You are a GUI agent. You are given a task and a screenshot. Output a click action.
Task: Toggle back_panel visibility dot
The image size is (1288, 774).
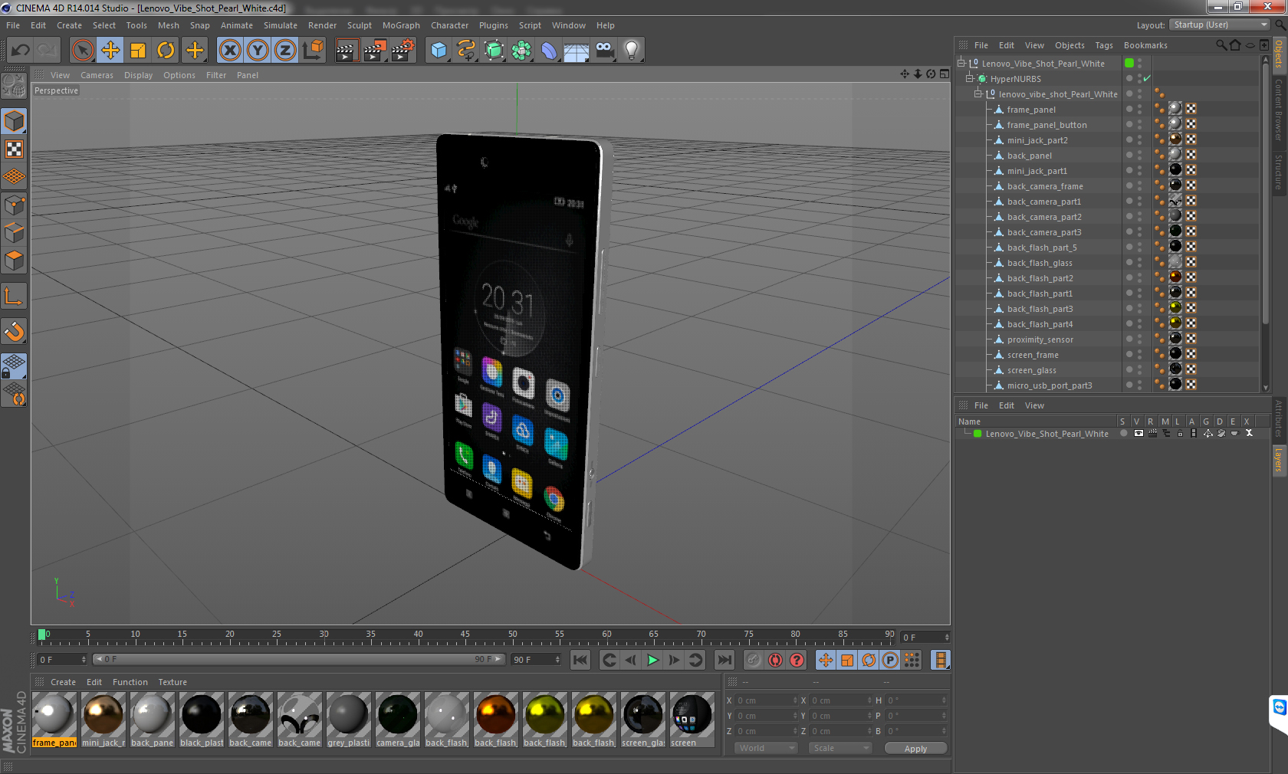coord(1129,155)
